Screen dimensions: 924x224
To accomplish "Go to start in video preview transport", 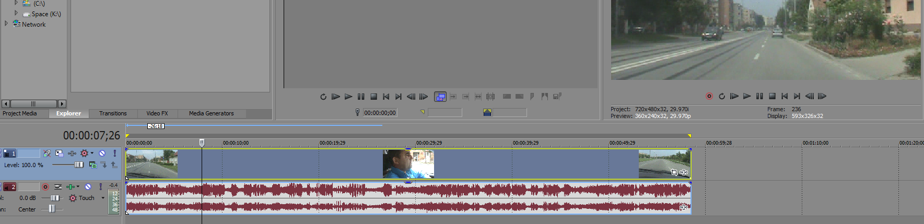I will 785,96.
